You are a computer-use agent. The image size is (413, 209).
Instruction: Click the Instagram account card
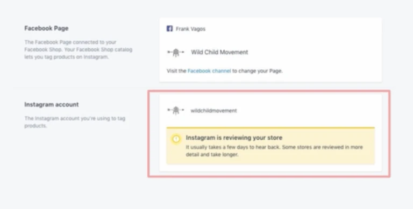(x=270, y=133)
